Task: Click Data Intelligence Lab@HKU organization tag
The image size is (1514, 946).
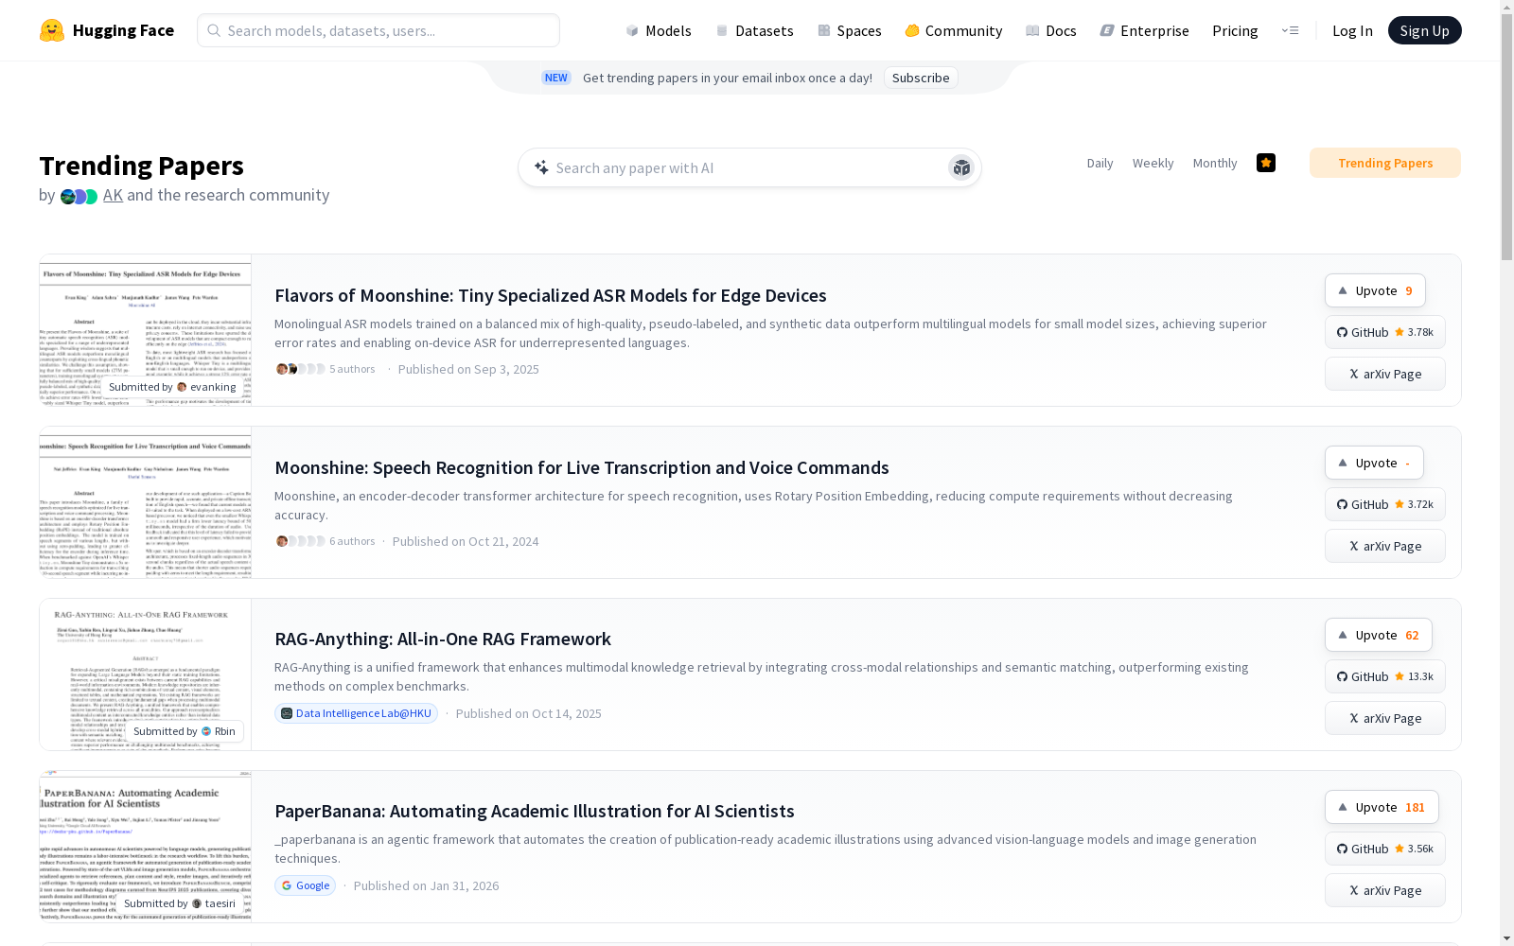Action: pyautogui.click(x=356, y=713)
